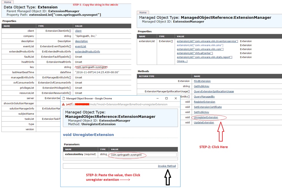282x190 pixels.
Task: Open the FindExtension method
Action: tap(202, 81)
